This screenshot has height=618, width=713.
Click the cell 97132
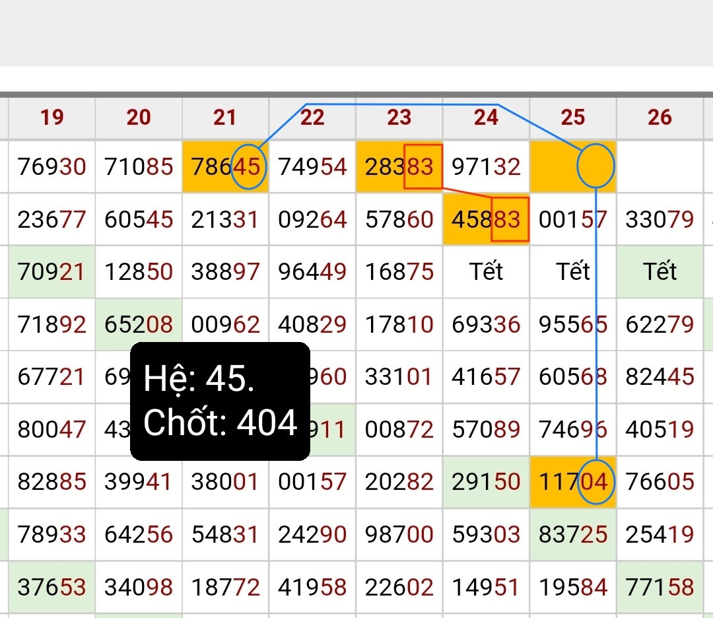486,166
